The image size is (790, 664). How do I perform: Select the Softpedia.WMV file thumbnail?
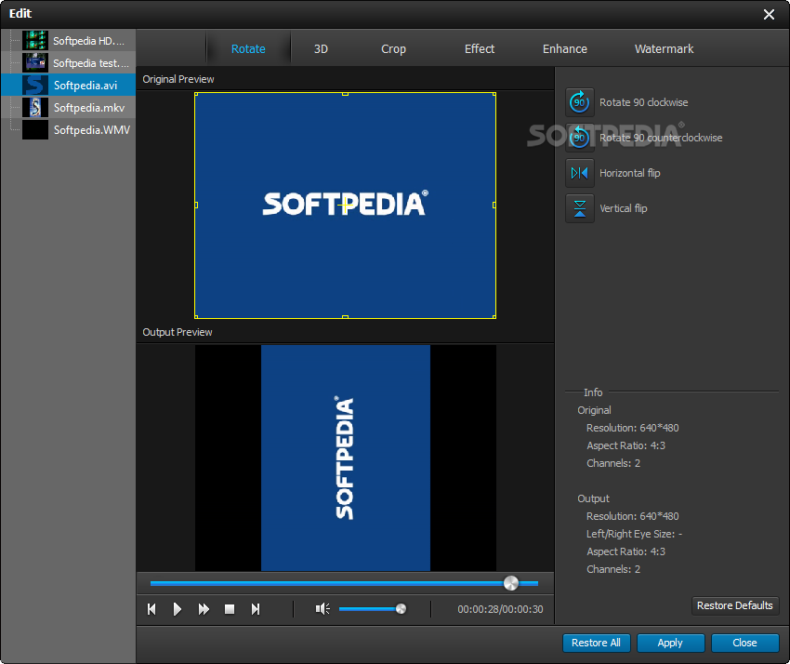coord(35,130)
